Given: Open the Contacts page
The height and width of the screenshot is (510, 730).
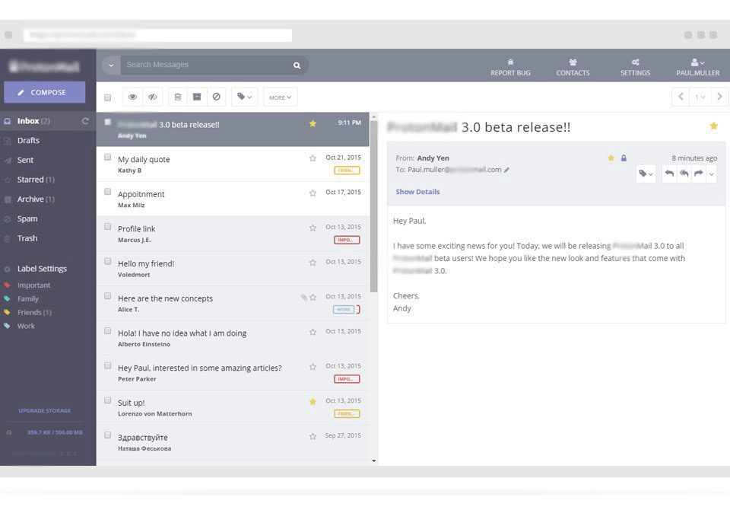Looking at the screenshot, I should tap(573, 68).
